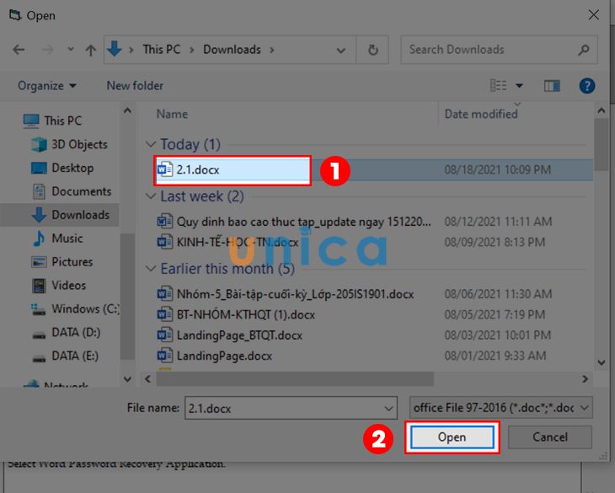
Task: Click the Word icon of 2.1.docx
Action: tap(165, 169)
